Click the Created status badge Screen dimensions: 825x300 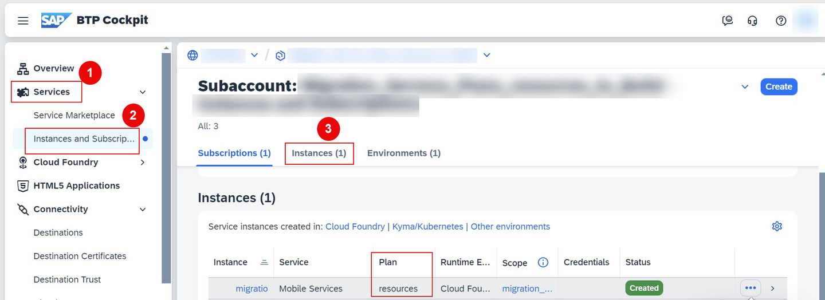click(644, 289)
